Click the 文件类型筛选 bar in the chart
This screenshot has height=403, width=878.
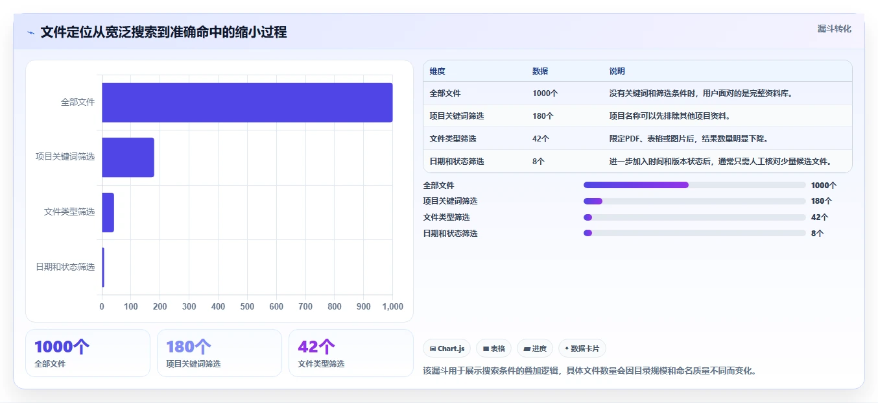(x=108, y=212)
